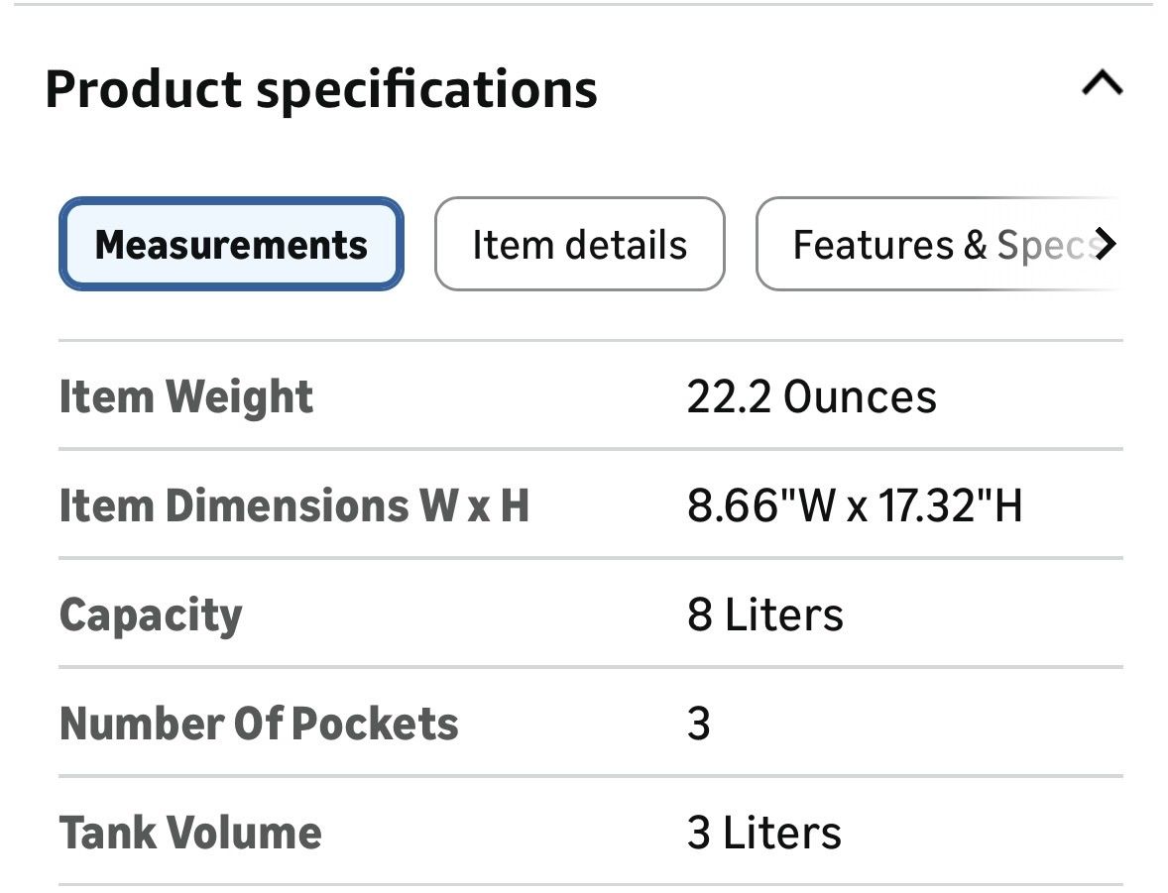
Task: Click the Product specifications heading
Action: [320, 89]
